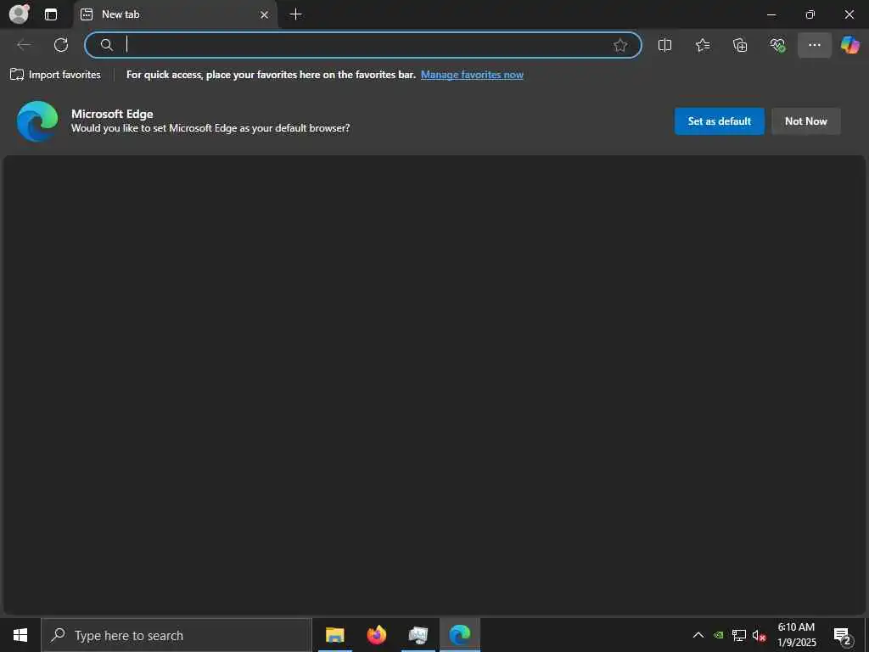Open the notification center icon
Screen dimensions: 869x652
843,635
